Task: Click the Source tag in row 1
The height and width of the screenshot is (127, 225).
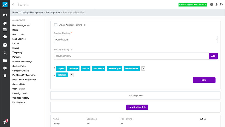Action: (86, 68)
